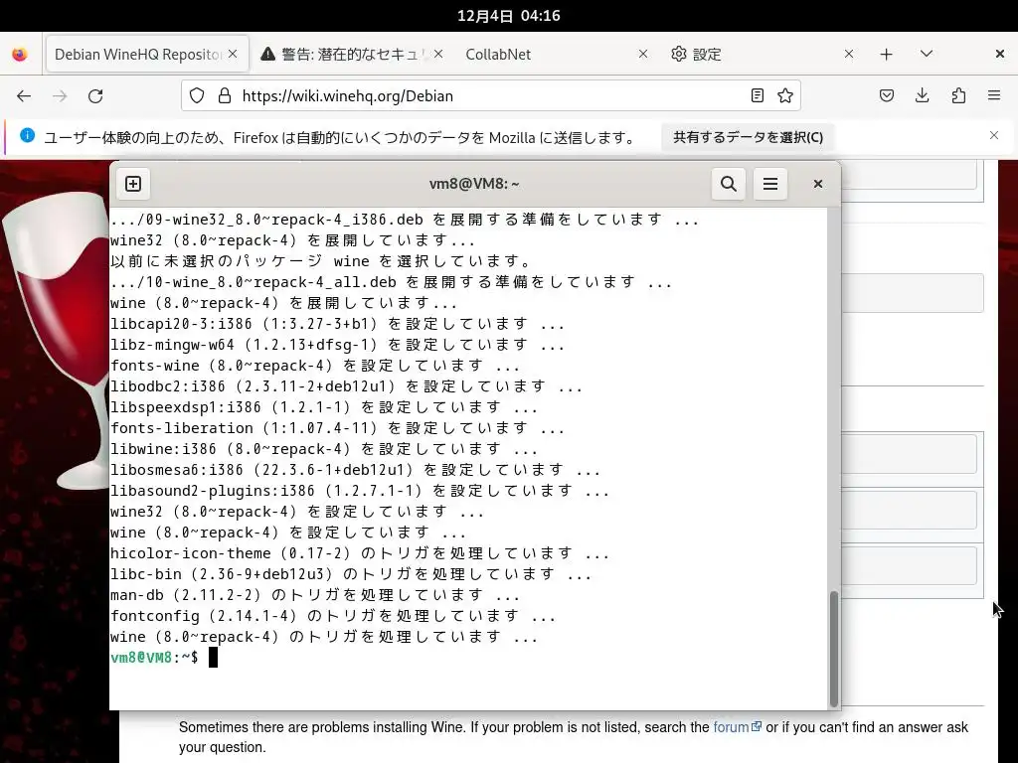Click 'Sometimes there are problems installing Wine' text
The width and height of the screenshot is (1018, 763).
coord(321,727)
